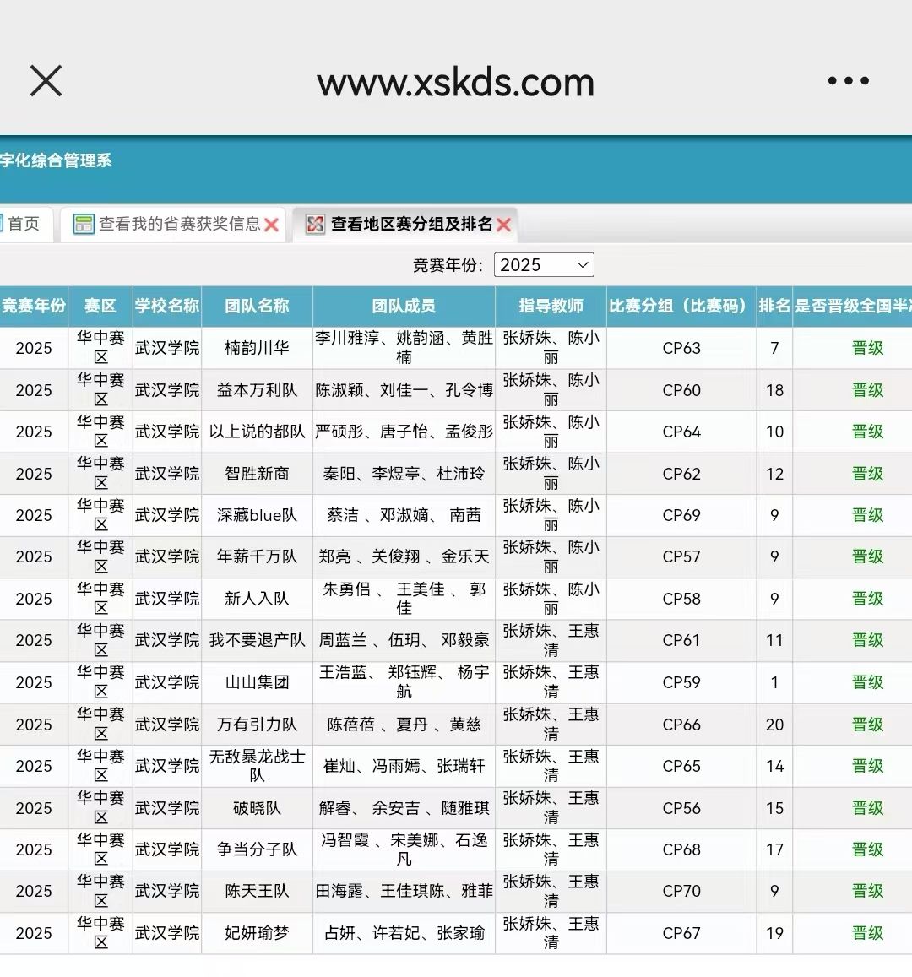This screenshot has width=912, height=977.
Task: Switch to 查看我的省赛获奖信息 tab
Action: click(179, 224)
